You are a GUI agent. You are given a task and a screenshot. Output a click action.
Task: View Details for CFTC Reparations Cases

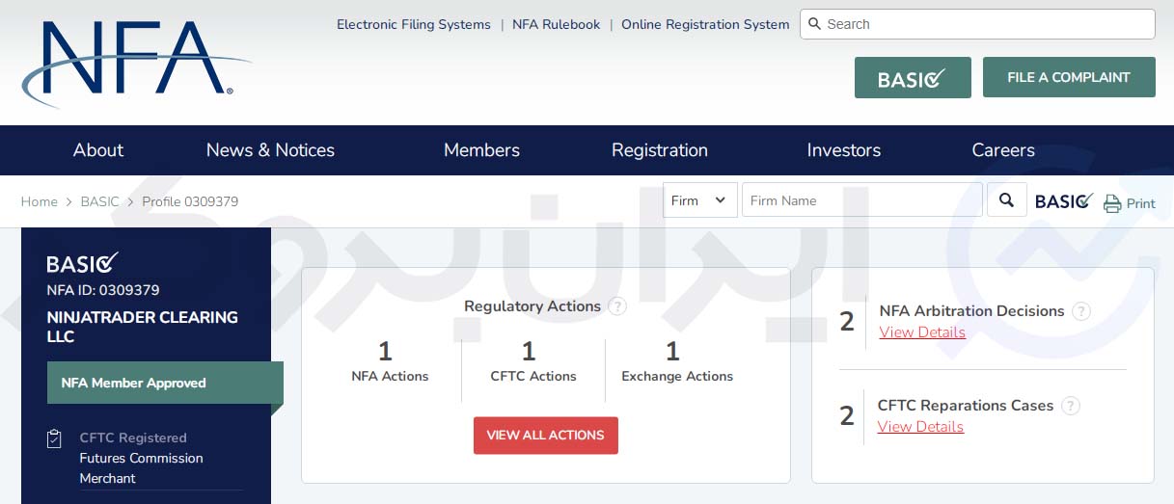(x=920, y=427)
